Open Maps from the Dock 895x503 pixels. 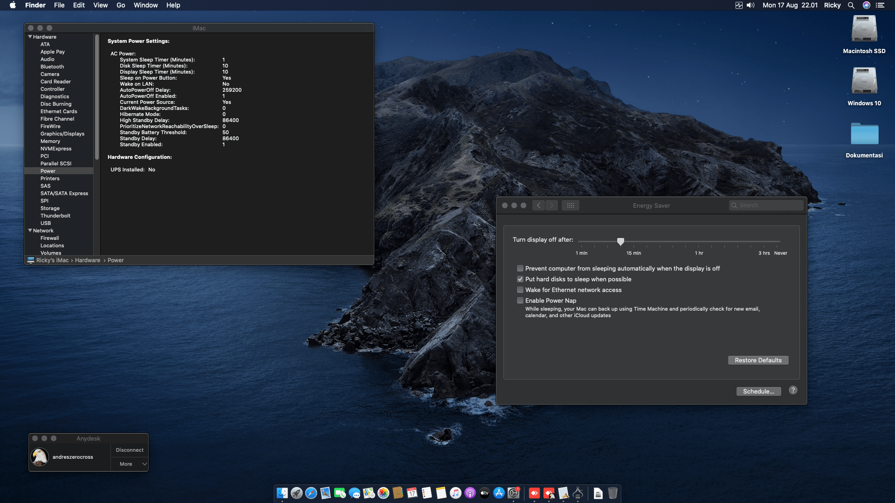click(x=369, y=493)
